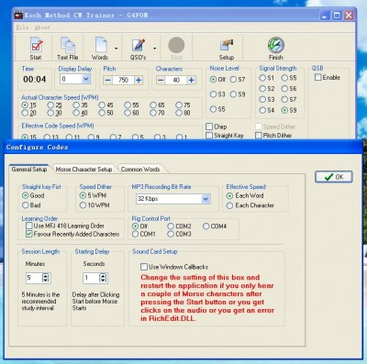Uncheck Favour Recently Added Characters
The width and height of the screenshot is (367, 364).
29,234
